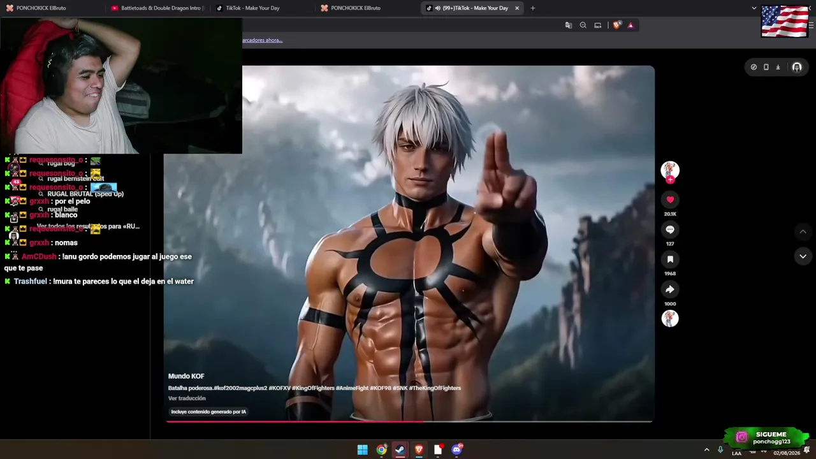The width and height of the screenshot is (816, 459).
Task: Seek using the red video progress bar
Action: (x=409, y=421)
